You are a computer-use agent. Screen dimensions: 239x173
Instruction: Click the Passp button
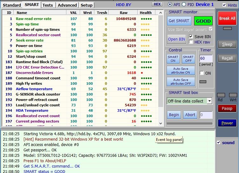(x=227, y=109)
